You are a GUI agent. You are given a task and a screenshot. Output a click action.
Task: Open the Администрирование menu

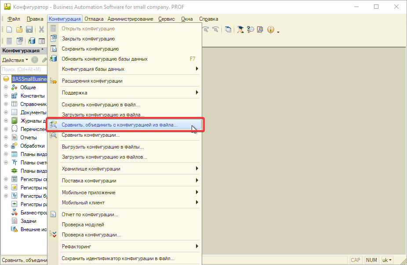130,19
